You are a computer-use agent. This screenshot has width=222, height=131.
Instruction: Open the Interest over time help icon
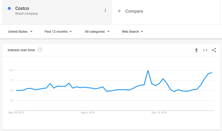pyautogui.click(x=40, y=50)
